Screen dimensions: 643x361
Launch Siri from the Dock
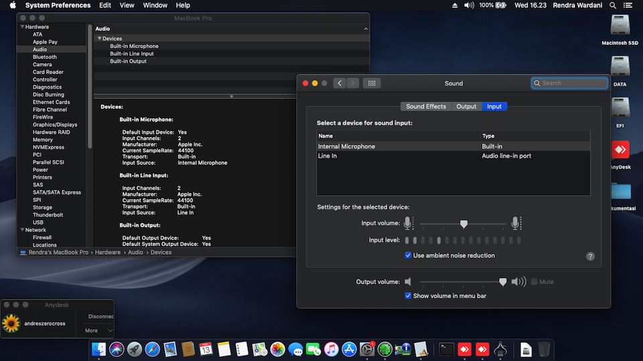117,349
